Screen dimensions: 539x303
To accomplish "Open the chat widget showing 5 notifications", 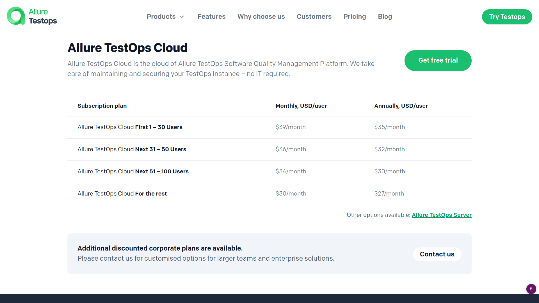I will click(531, 289).
